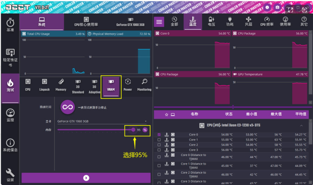313x185 pixels.
Task: Open the hamburger menu in monitoring panel
Action: tap(159, 22)
